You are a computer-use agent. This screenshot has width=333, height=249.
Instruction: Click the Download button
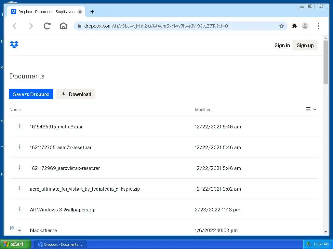coord(75,94)
